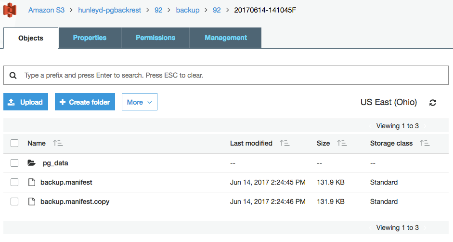Click the backup.manifest file icon

32,182
